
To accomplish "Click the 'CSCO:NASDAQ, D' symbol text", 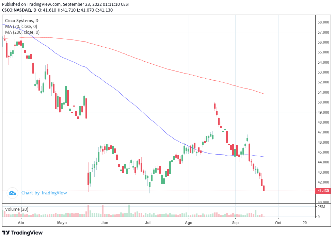I will tap(19, 10).
